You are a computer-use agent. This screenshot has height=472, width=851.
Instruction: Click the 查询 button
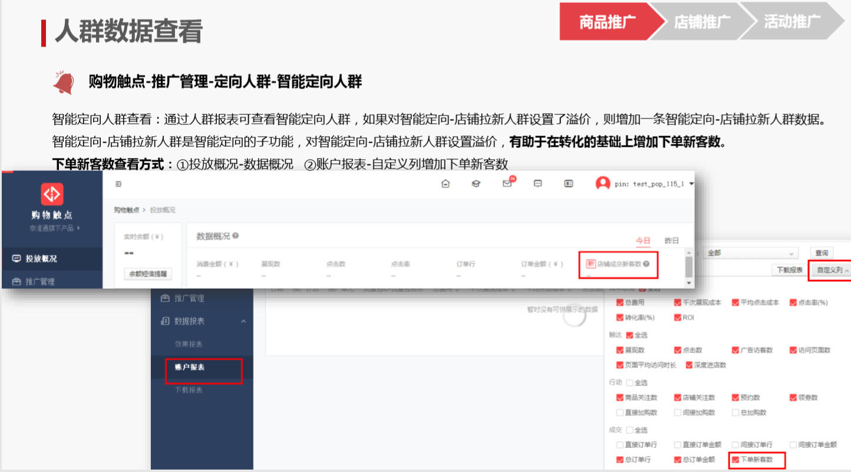pyautogui.click(x=822, y=253)
